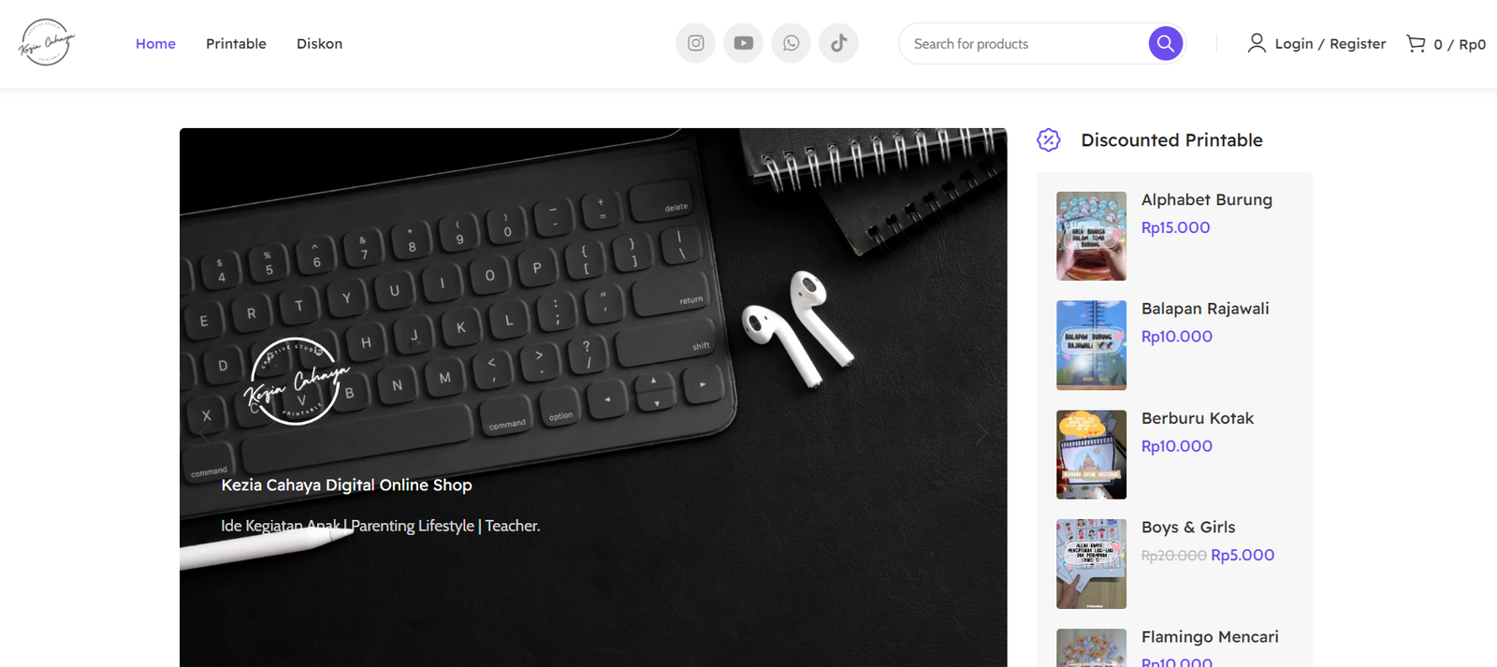Focus the Search for products field
The width and height of the screenshot is (1497, 667).
pos(1025,44)
